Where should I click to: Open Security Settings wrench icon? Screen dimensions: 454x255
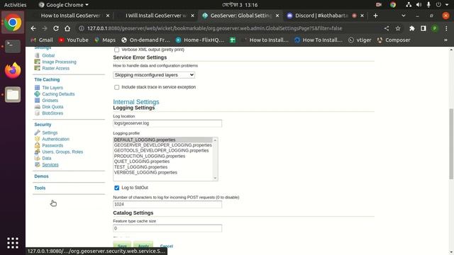tap(37, 132)
